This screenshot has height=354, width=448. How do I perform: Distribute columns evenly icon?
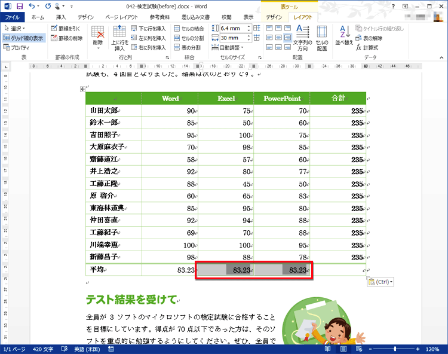(x=257, y=38)
